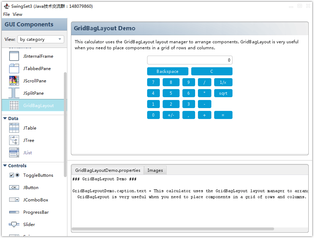Select the JTree label
The height and width of the screenshot is (238, 314).
pyautogui.click(x=29, y=140)
